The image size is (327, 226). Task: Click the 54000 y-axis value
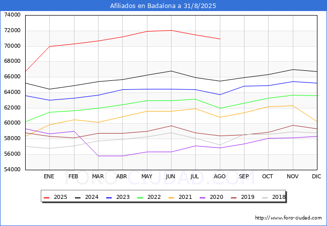click(x=12, y=169)
